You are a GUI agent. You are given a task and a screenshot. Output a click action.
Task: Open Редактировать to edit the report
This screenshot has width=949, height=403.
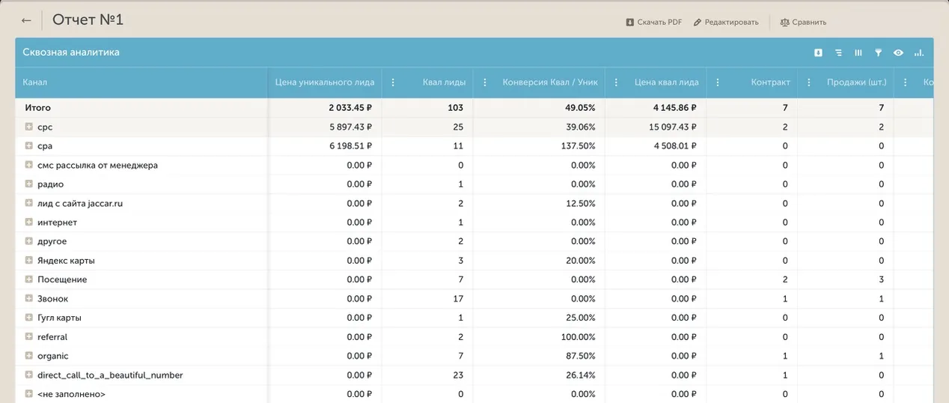pyautogui.click(x=726, y=22)
